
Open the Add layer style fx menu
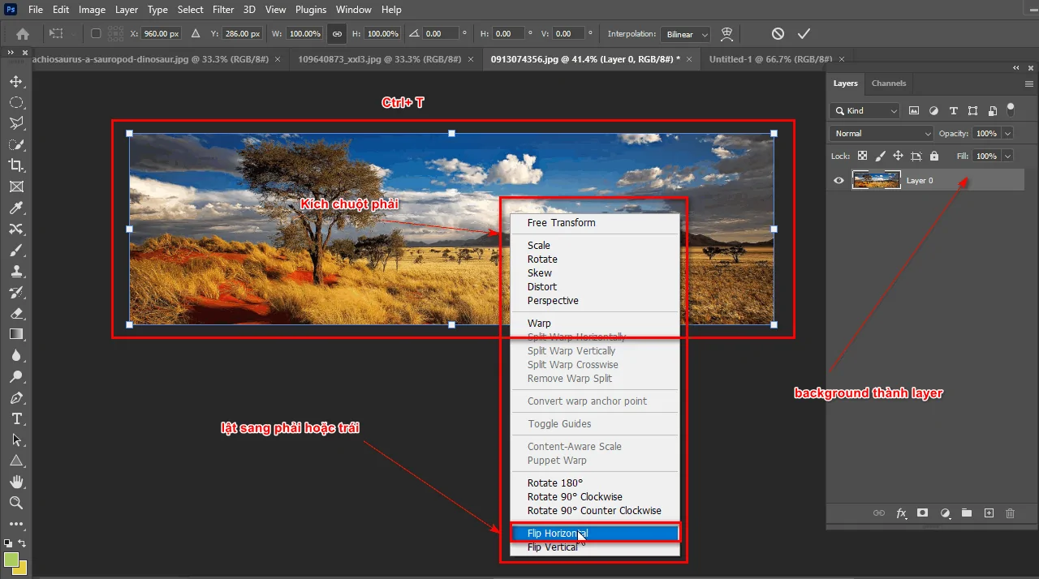(901, 513)
